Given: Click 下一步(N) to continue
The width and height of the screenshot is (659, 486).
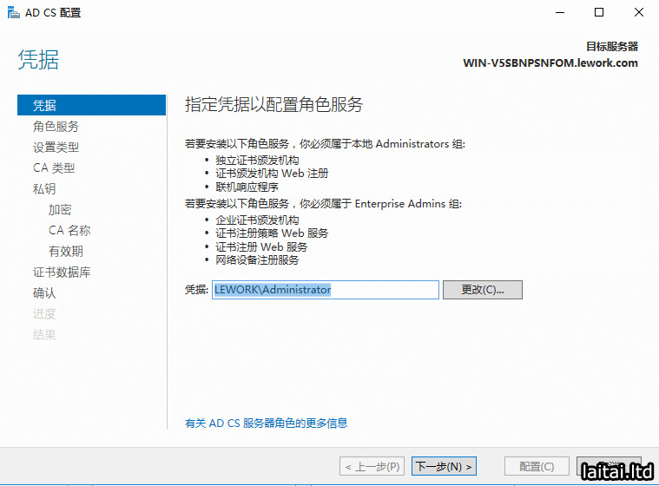Looking at the screenshot, I should pyautogui.click(x=444, y=467).
